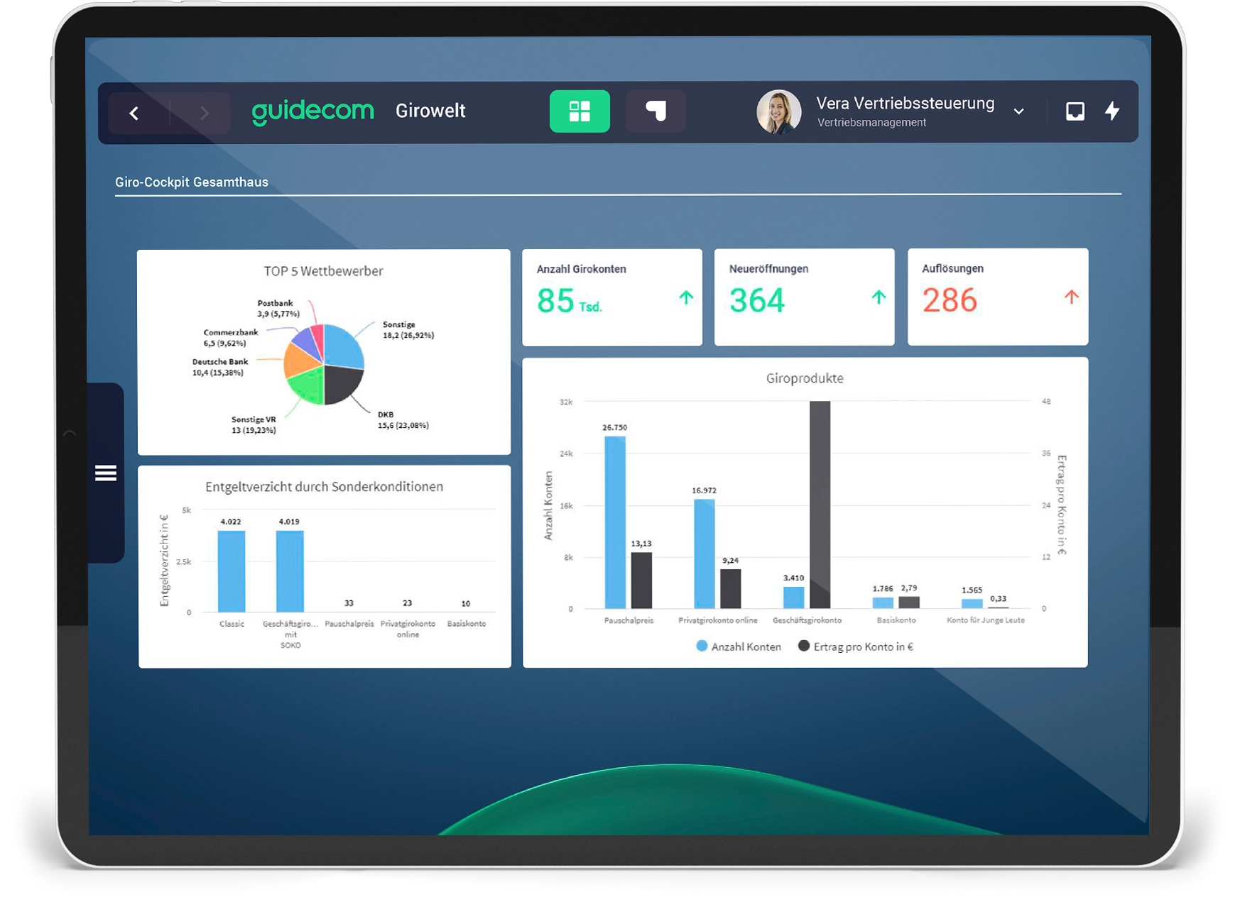Click the 26.750 value above Pauschalpreis
Viewport: 1240px width, 897px height.
[615, 427]
